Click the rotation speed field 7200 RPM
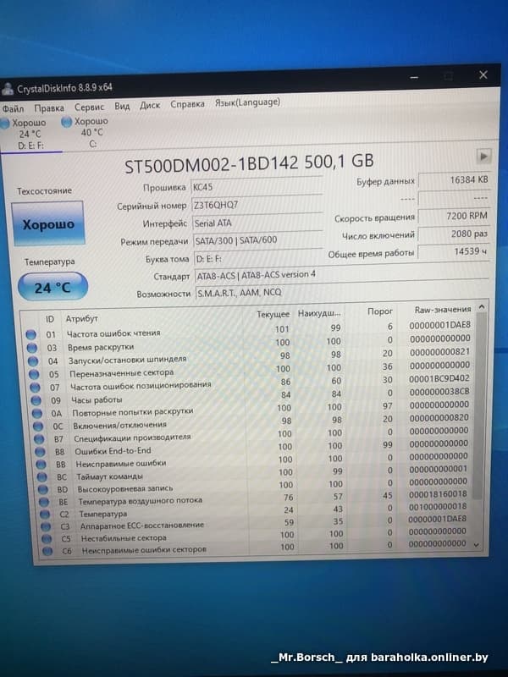 tap(454, 216)
